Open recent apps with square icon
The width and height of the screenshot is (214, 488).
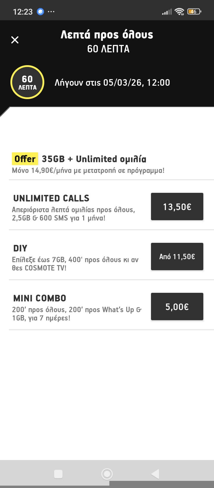[58, 474]
